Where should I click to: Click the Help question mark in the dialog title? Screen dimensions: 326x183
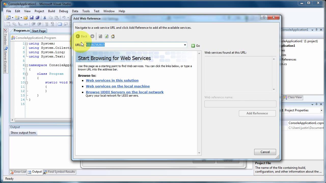264,18
